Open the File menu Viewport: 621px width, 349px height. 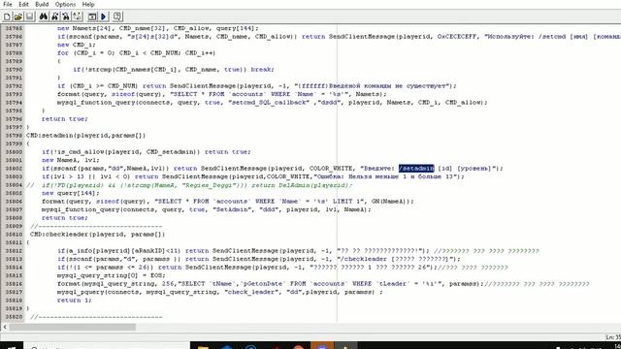pos(8,4)
